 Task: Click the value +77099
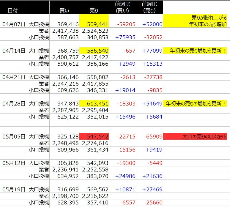152,51
